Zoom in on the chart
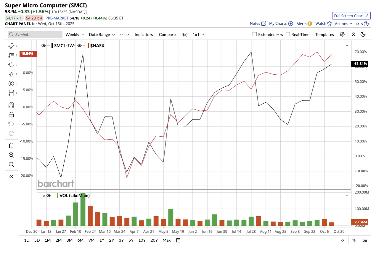This screenshot has height=262, width=392. (11, 155)
